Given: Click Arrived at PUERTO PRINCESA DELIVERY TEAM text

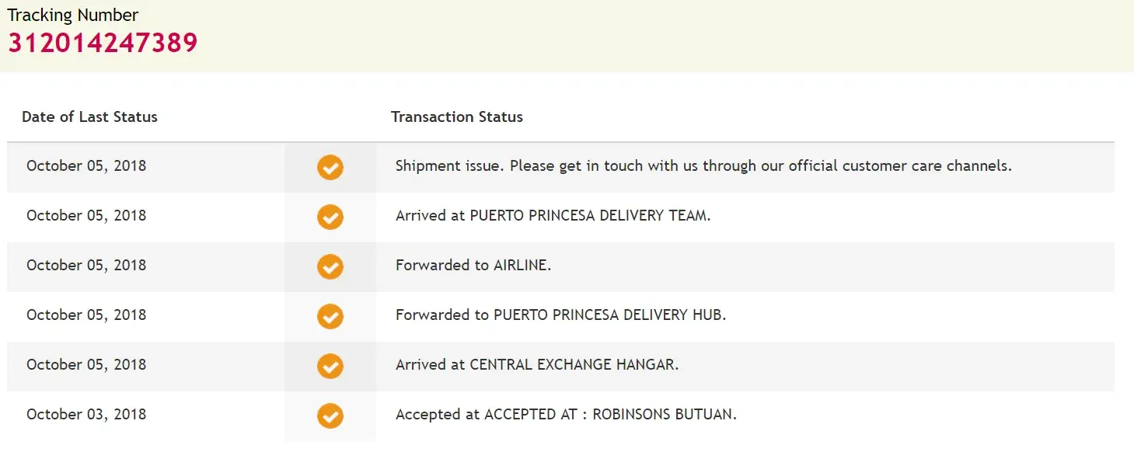Looking at the screenshot, I should click(x=553, y=215).
